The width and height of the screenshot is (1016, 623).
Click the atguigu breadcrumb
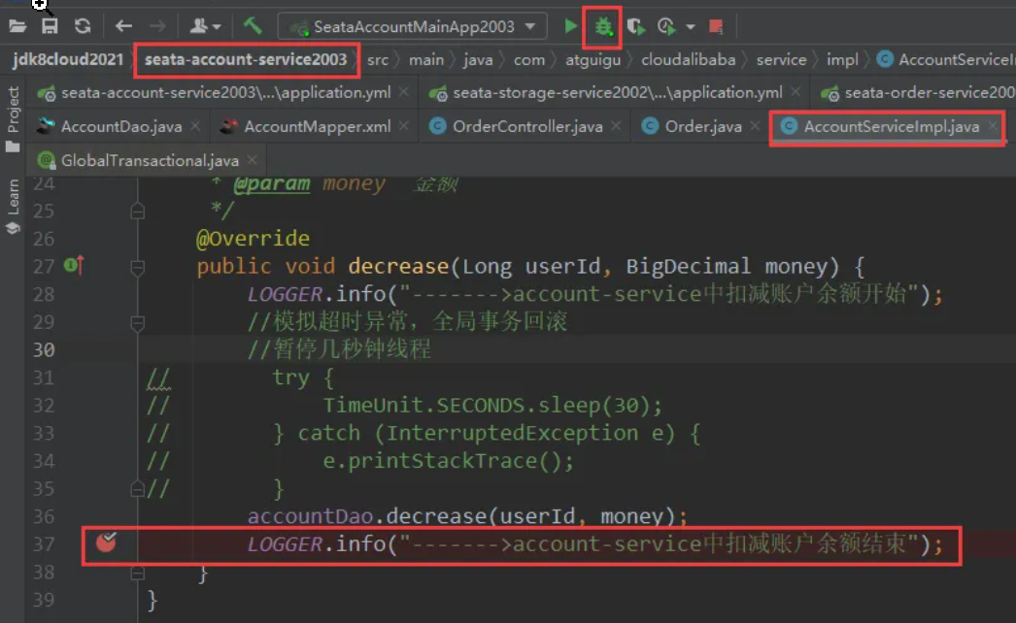[593, 60]
